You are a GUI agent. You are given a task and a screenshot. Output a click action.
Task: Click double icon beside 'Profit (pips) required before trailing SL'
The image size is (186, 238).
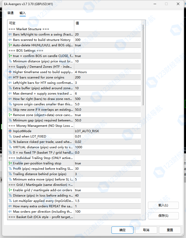[10, 169]
